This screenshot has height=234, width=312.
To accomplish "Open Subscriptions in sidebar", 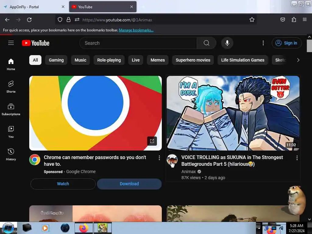I will [x=11, y=109].
